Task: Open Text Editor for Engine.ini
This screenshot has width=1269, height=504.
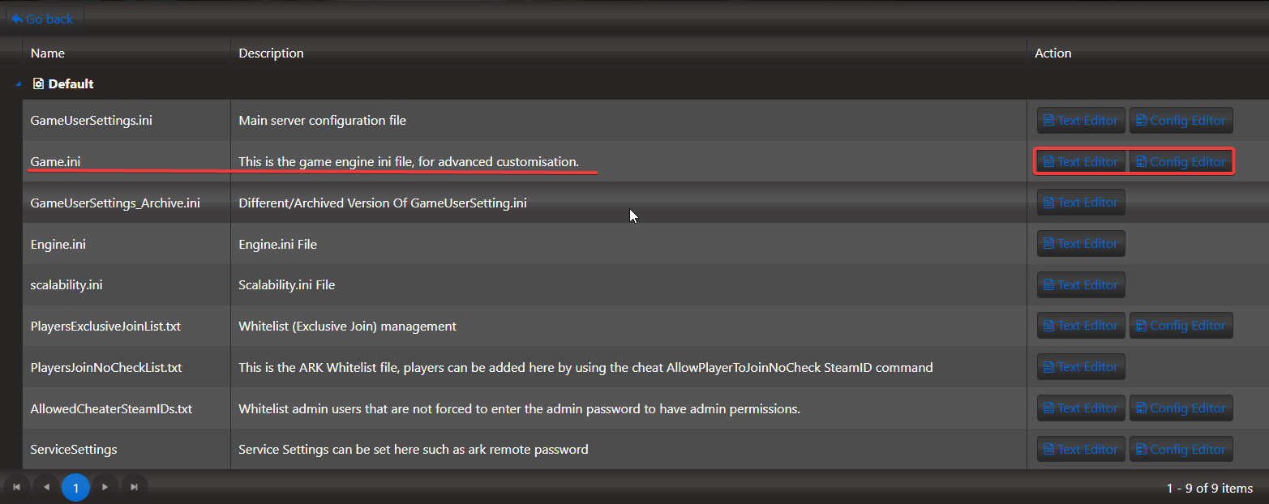Action: (1081, 244)
